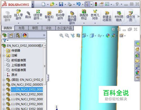141x110 pixels.
Task: Click the Previous View icon
Action: click(72, 36)
